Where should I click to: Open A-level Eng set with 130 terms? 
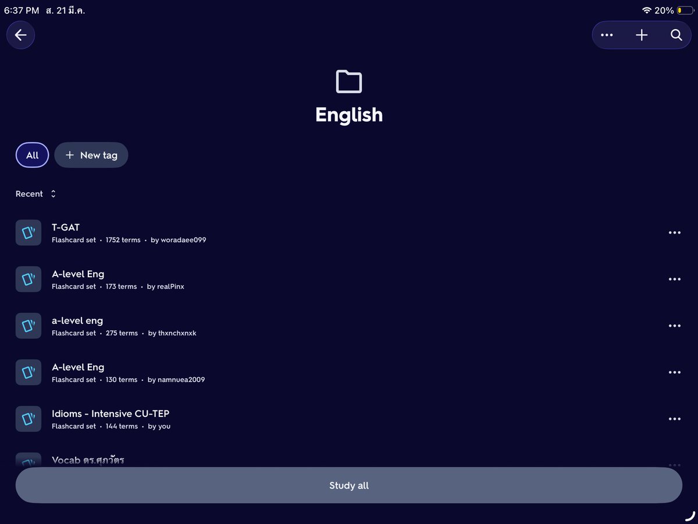pyautogui.click(x=349, y=373)
